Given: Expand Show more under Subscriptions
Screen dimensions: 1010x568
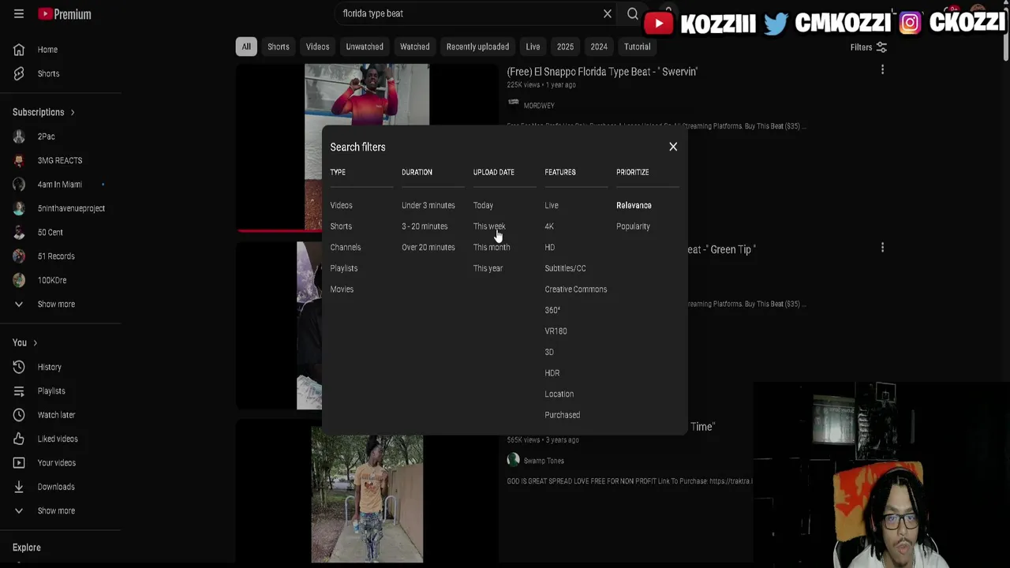Looking at the screenshot, I should point(56,305).
